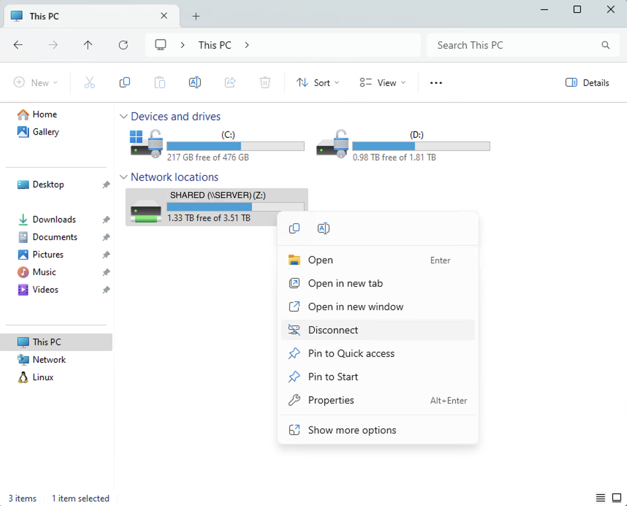Click the Paste icon in the toolbar
This screenshot has width=627, height=506.
pyautogui.click(x=160, y=82)
